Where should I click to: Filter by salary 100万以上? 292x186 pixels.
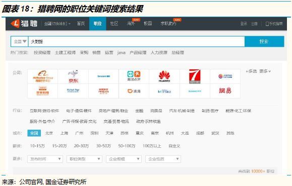pyautogui.click(x=152, y=146)
